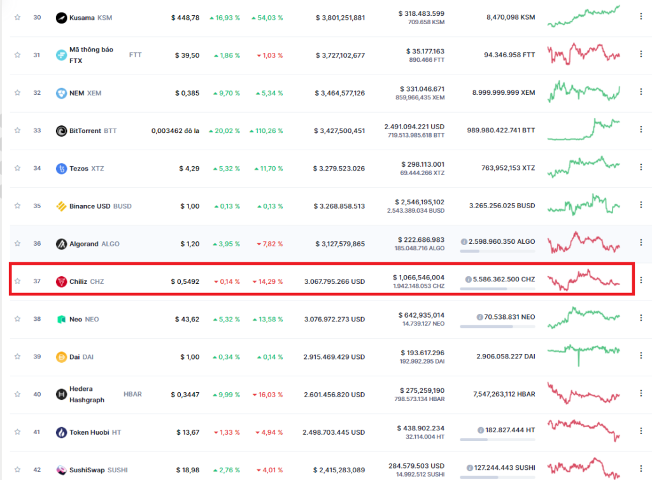Viewport: 652px width, 480px height.
Task: Toggle the SushiSwap watchlist star
Action: [x=17, y=470]
